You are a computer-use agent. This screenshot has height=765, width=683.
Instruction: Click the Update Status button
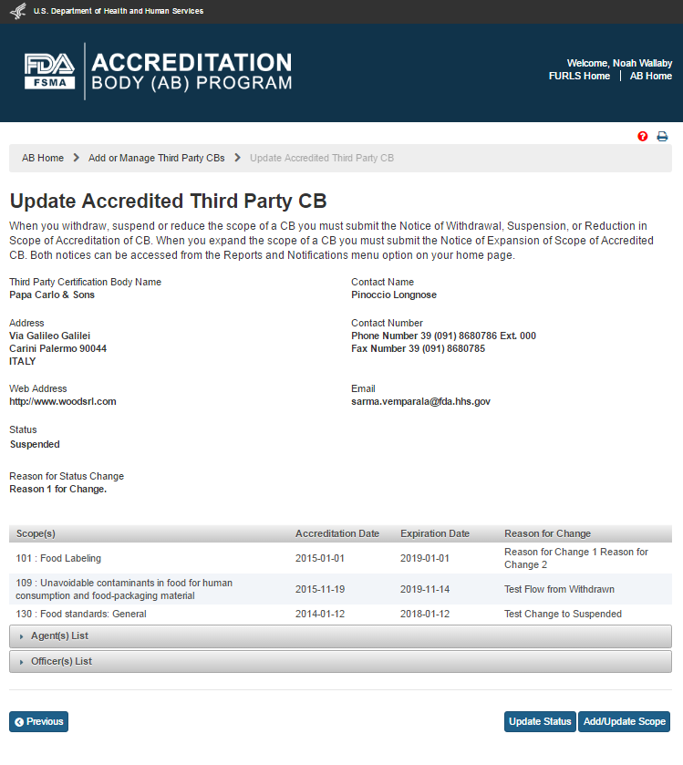(540, 721)
